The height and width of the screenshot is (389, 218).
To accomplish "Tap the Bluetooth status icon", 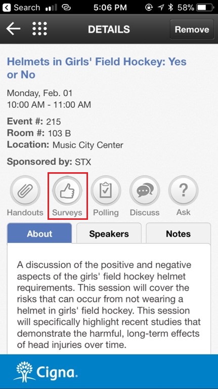I will [170, 8].
